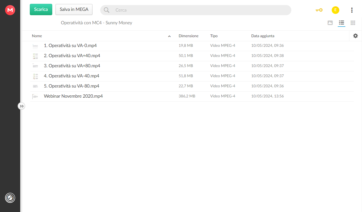Open the three-dot more options menu
Viewport: 362px width, 212px height.
tap(352, 10)
